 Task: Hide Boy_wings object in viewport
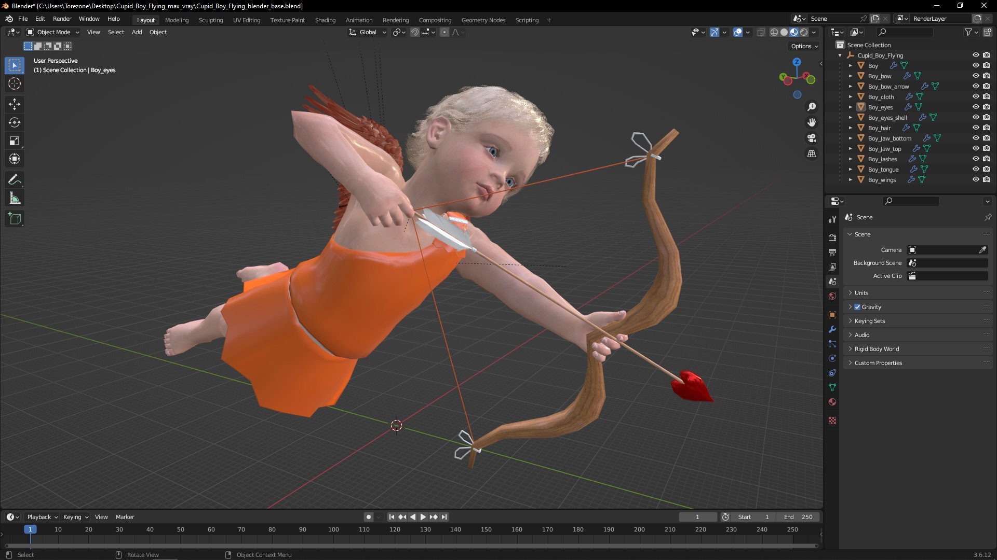pyautogui.click(x=976, y=180)
